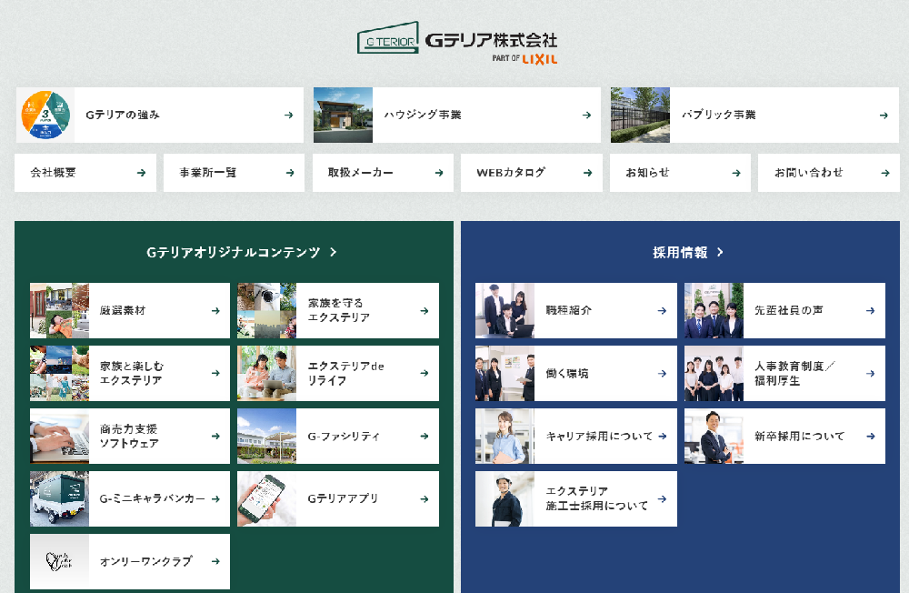909x593 pixels.
Task: Click arrow icon on ハウジング事業 card
Action: point(586,116)
